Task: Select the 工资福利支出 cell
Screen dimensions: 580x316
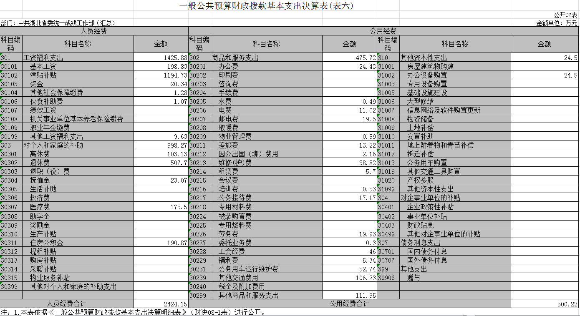Action: [x=78, y=58]
